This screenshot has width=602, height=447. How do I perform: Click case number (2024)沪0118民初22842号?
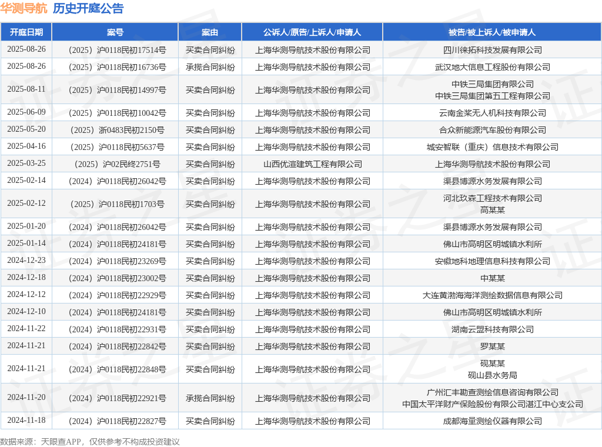tap(117, 347)
